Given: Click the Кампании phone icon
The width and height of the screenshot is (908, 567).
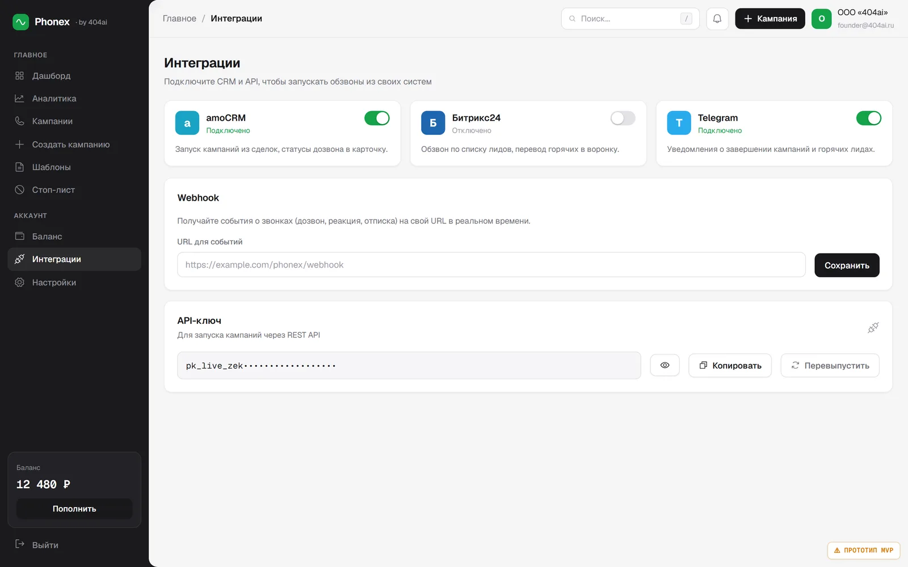Looking at the screenshot, I should [x=19, y=121].
